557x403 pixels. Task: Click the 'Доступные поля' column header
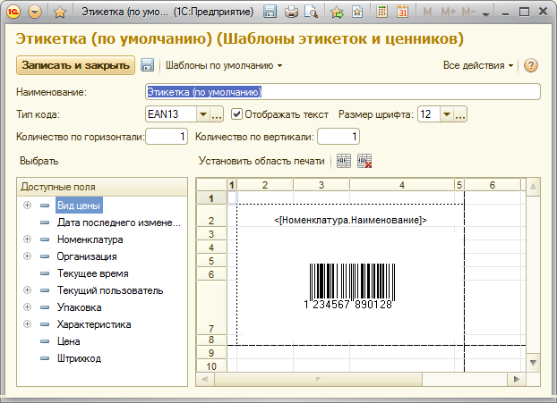click(102, 187)
